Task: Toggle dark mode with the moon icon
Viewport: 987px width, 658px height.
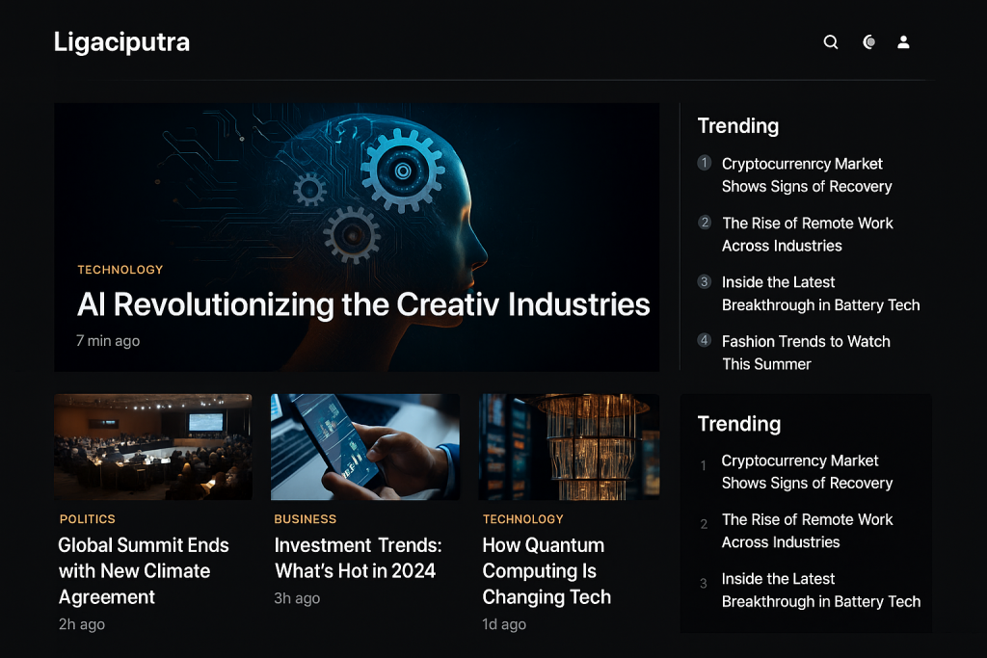Action: (867, 41)
